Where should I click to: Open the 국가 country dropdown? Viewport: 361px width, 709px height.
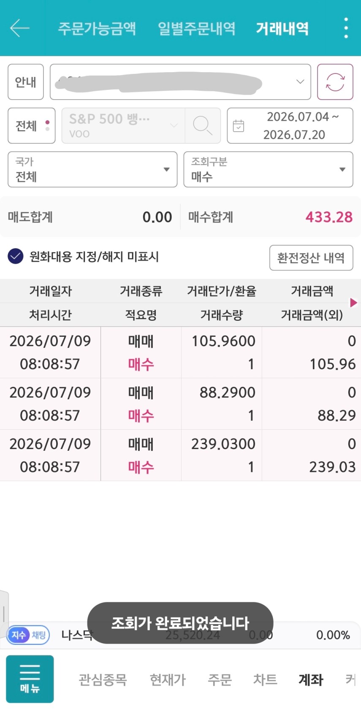coord(92,169)
